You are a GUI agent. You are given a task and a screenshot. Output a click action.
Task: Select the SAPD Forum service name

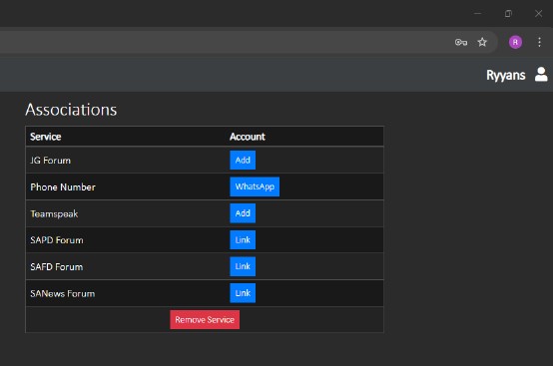tap(57, 240)
